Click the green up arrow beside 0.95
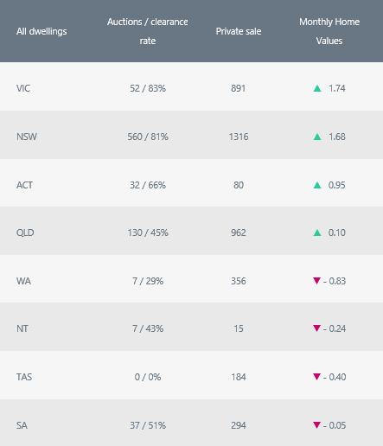383x446 pixels. (317, 185)
